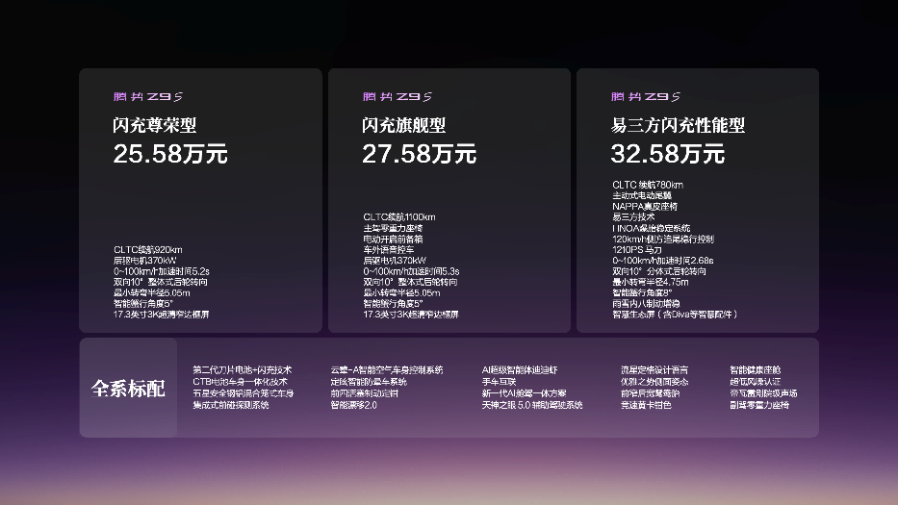Click the 车外语音控车 line
The image size is (898, 505).
tap(388, 250)
